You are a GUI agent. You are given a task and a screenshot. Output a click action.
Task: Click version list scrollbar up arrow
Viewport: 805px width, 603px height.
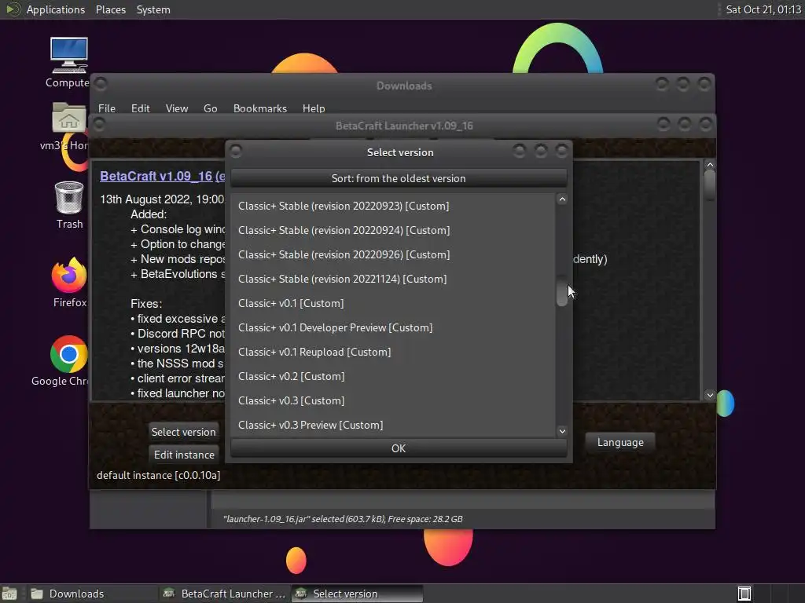click(x=562, y=199)
